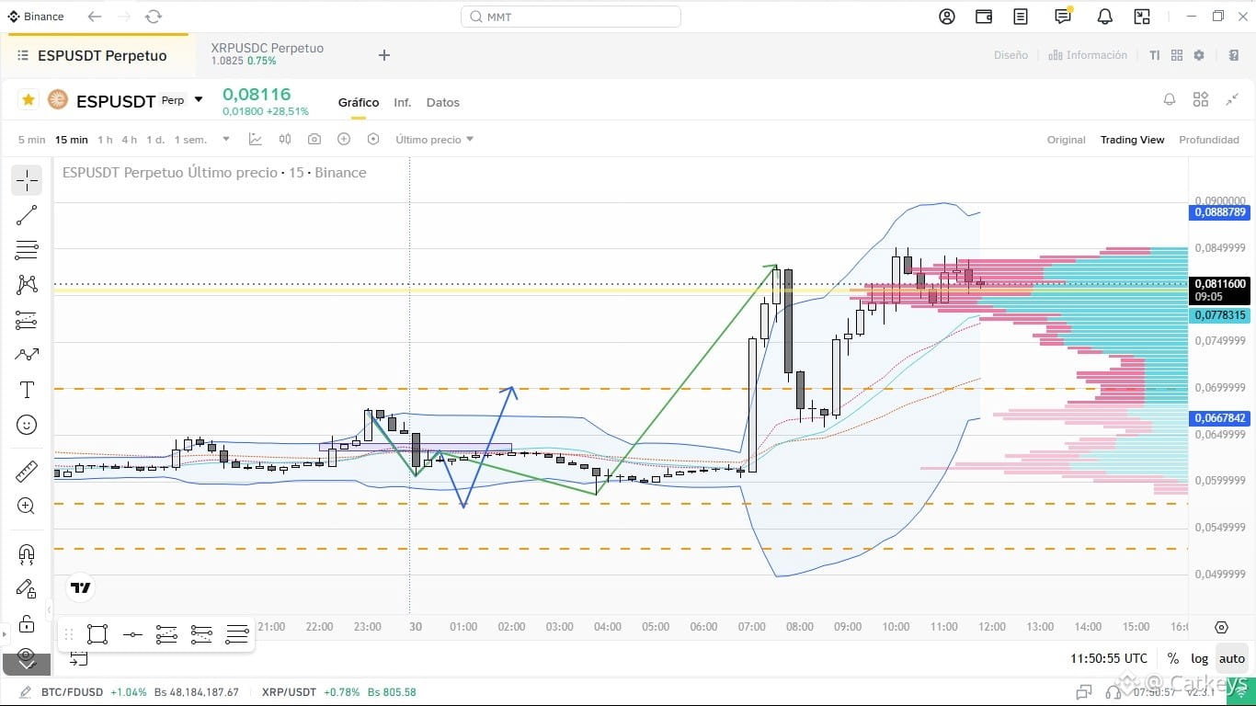Open the layout grid icon near Información
The image size is (1256, 706).
point(1177,55)
